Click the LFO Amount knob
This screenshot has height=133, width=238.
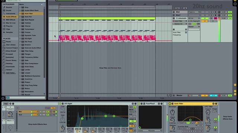[x=208, y=112]
